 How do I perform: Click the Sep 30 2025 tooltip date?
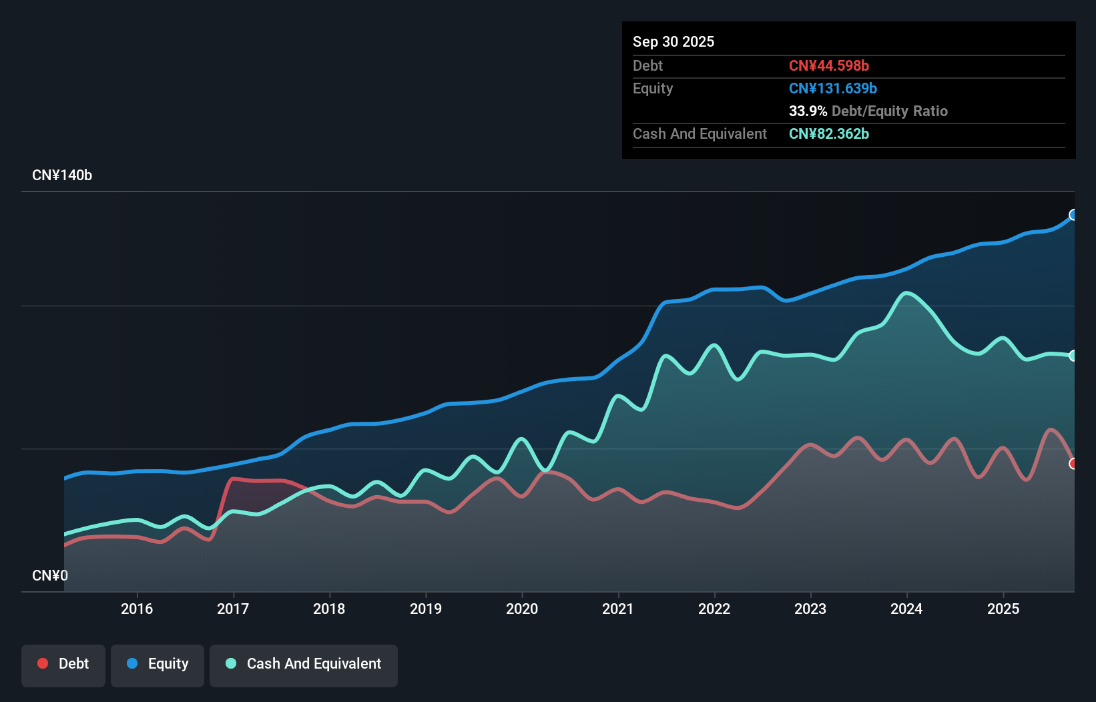pyautogui.click(x=673, y=41)
